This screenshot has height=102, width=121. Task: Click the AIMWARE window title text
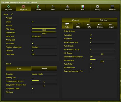(x=19, y=2)
